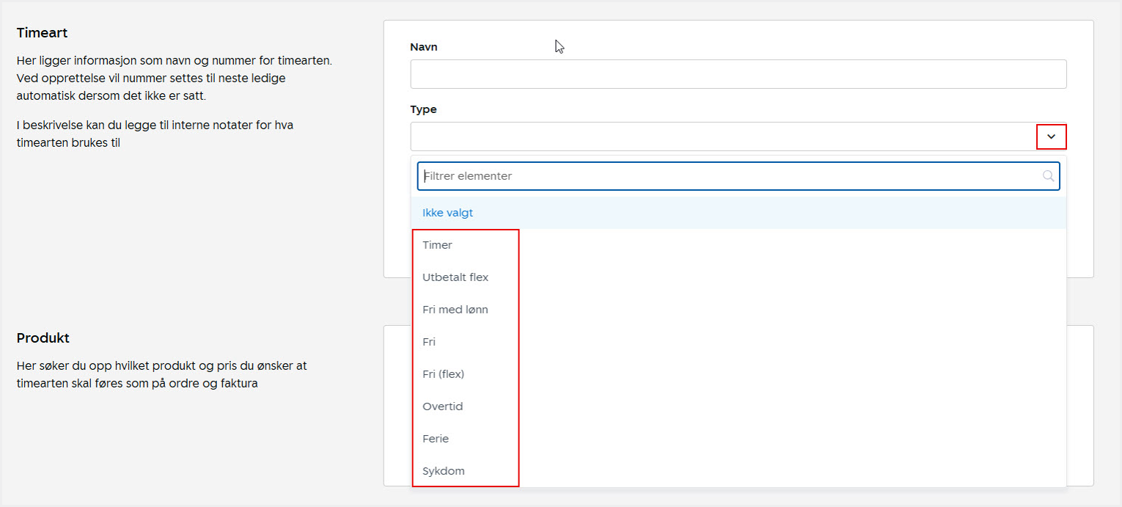1122x507 pixels.
Task: Choose the 'Fri (flex)' option
Action: pos(444,374)
